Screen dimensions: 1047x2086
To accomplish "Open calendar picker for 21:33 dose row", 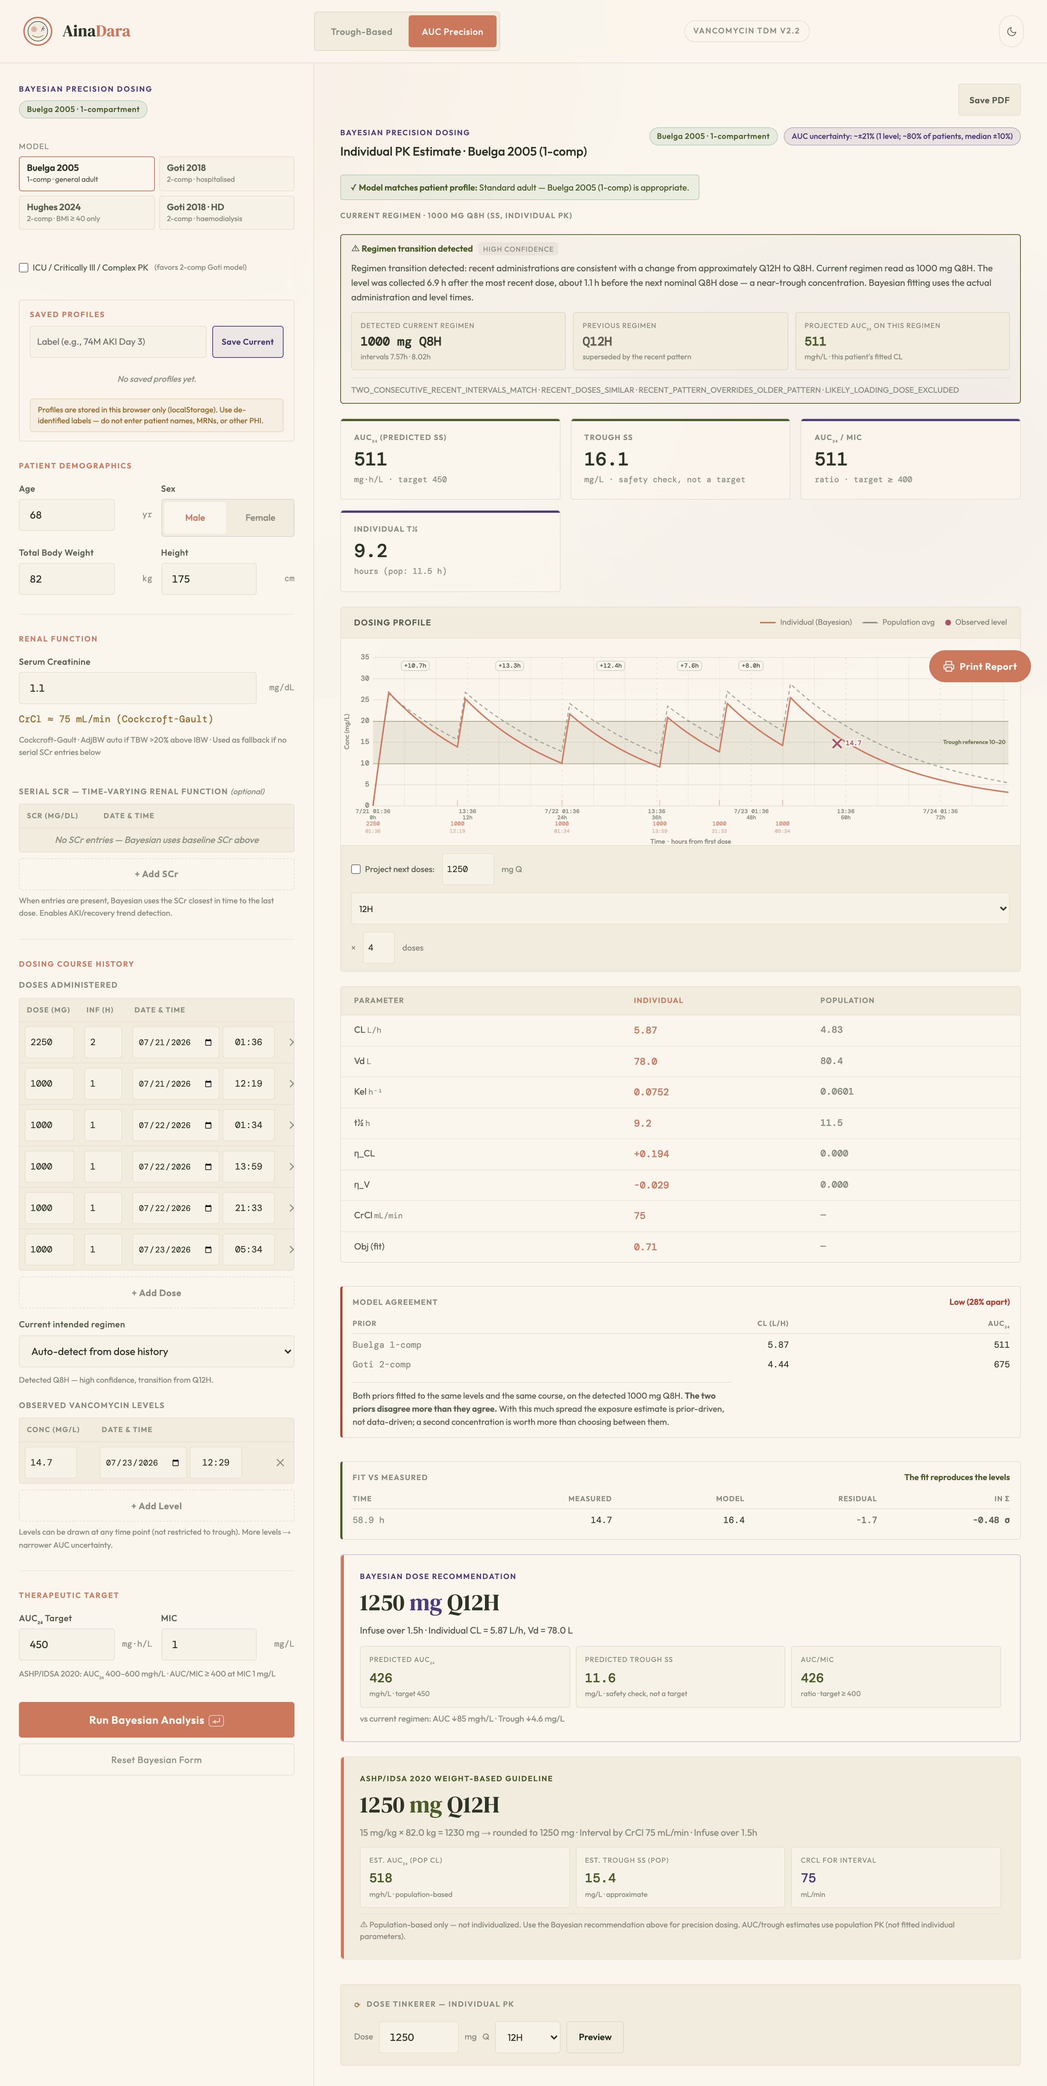I will 208,1207.
